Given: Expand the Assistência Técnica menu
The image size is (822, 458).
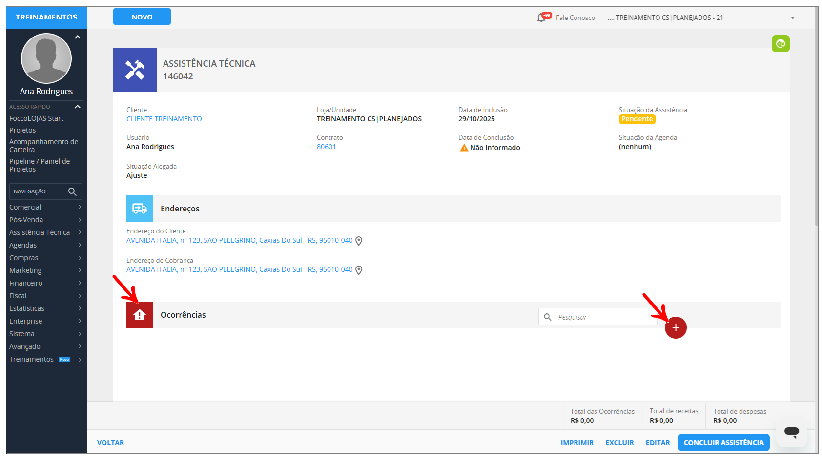Looking at the screenshot, I should (45, 232).
